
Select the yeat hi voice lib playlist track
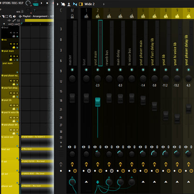pos(10,117)
